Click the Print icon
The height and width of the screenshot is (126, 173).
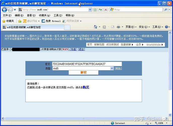tap(118, 27)
